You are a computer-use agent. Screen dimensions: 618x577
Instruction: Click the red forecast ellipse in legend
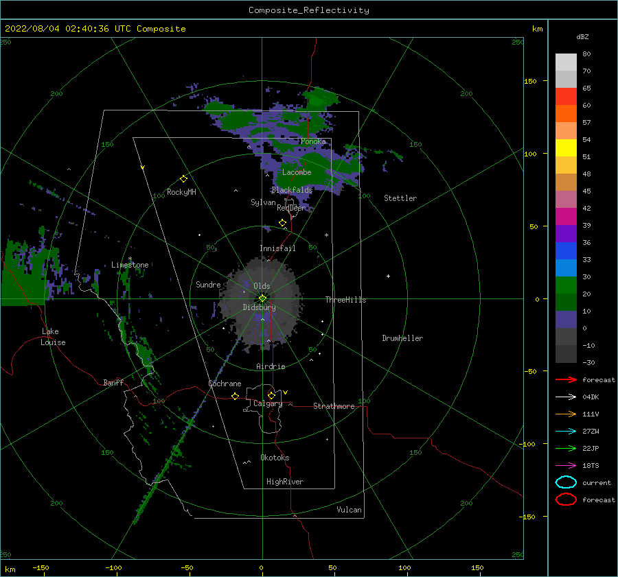click(566, 499)
